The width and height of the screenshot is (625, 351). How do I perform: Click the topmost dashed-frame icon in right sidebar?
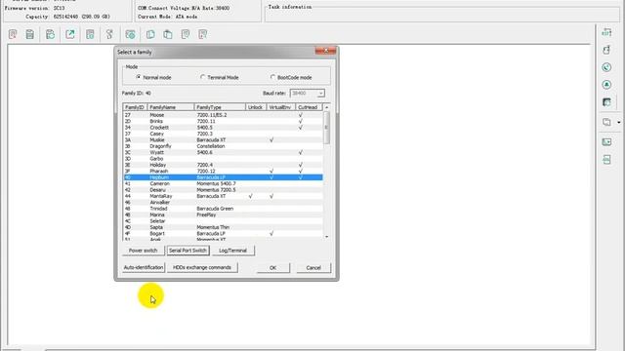(606, 32)
